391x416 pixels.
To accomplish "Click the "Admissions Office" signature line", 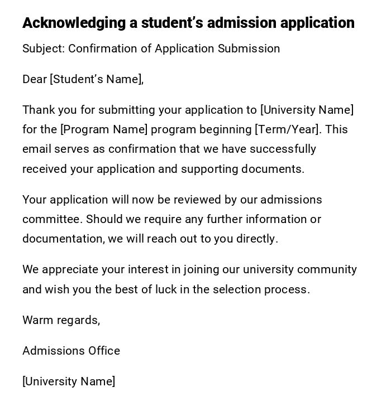I will click(71, 351).
